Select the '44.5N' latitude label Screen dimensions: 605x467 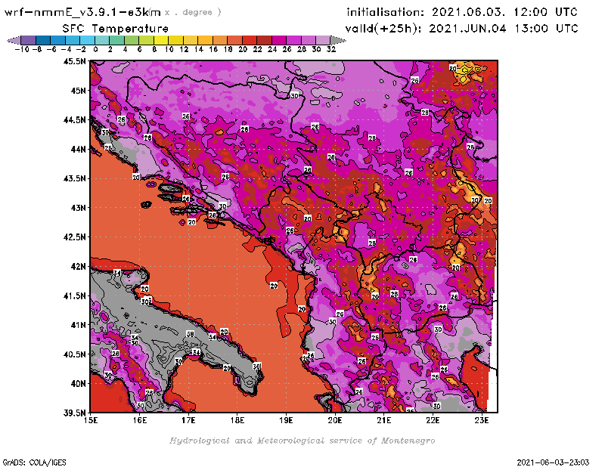(x=74, y=120)
